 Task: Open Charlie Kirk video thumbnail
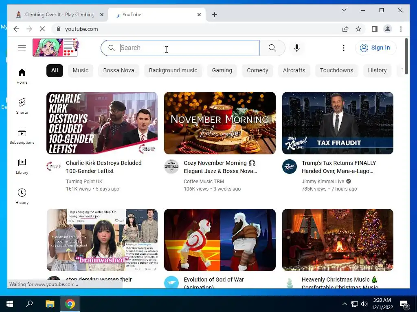coord(102,123)
